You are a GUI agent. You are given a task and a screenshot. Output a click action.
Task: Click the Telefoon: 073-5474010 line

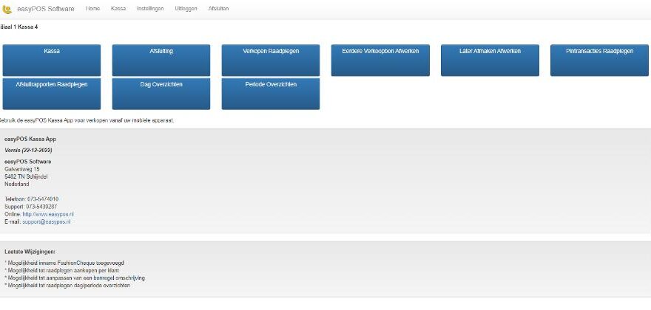[31, 199]
